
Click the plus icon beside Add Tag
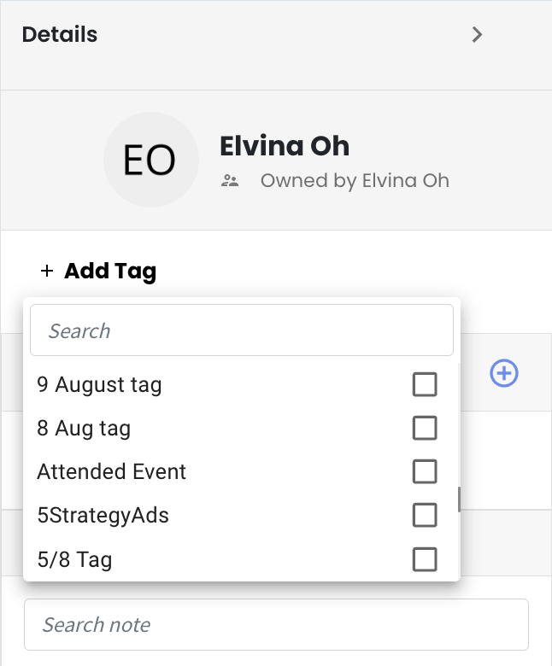[47, 271]
